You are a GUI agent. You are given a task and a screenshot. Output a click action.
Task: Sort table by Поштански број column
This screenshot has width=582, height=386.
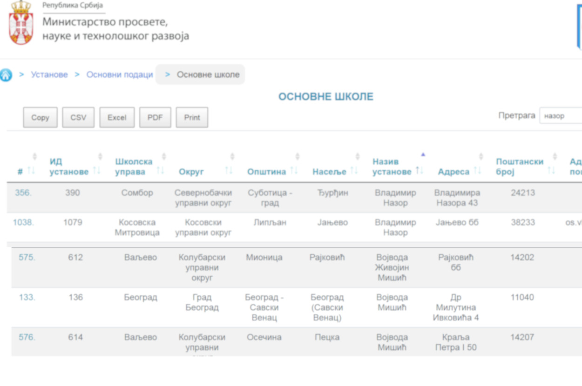[x=519, y=167]
